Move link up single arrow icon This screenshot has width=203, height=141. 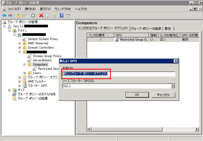83,47
